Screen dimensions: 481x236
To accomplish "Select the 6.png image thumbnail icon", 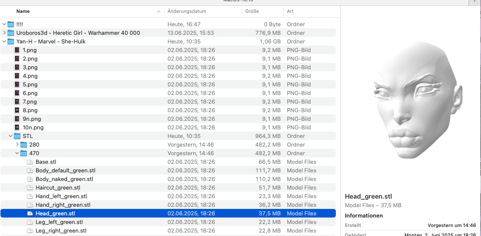I will point(17,93).
